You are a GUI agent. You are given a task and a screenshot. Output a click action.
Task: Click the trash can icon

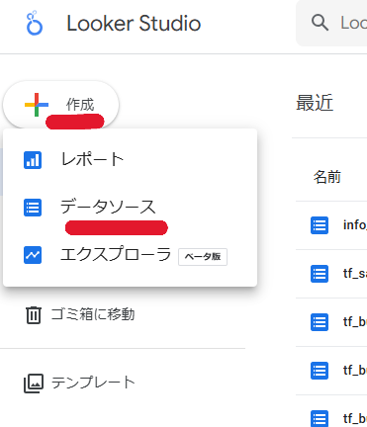pos(34,315)
